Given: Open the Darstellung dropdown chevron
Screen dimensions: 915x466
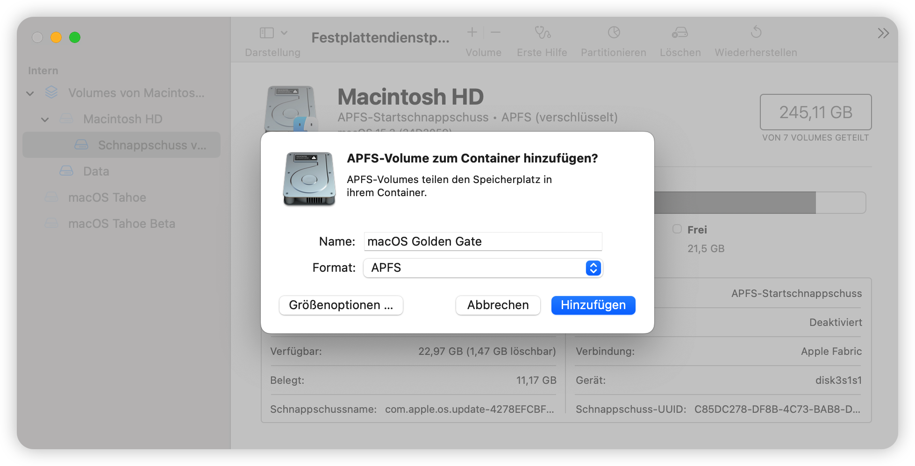Looking at the screenshot, I should pyautogui.click(x=284, y=33).
